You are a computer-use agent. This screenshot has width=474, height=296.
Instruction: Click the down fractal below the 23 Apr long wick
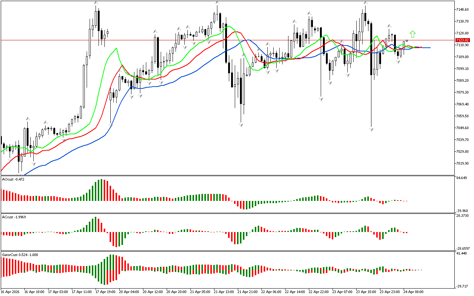coord(371,129)
